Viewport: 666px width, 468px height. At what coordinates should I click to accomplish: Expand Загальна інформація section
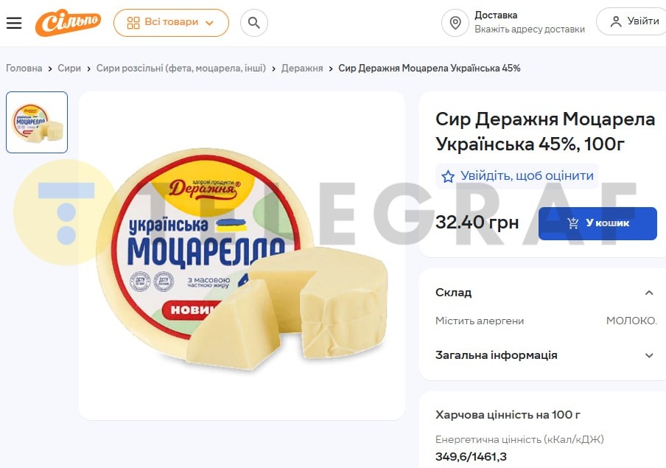(649, 355)
